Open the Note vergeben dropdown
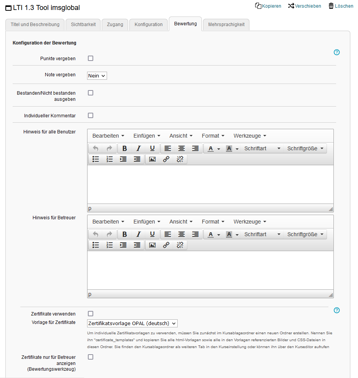The width and height of the screenshot is (358, 378). [x=97, y=76]
